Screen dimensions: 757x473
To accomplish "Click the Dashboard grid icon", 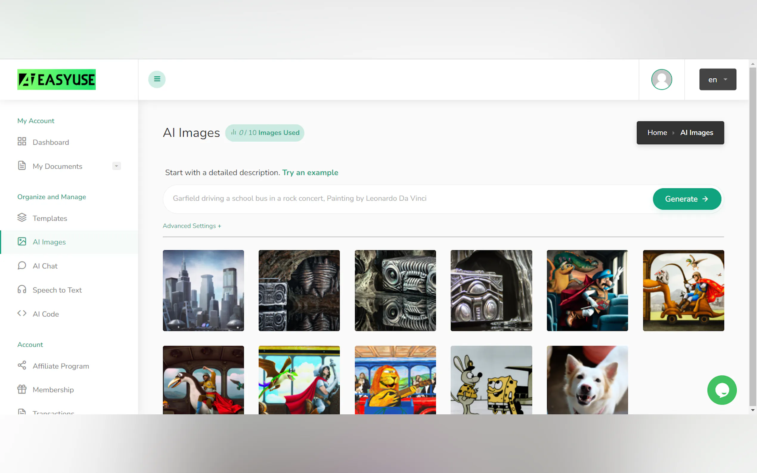I will pos(21,142).
